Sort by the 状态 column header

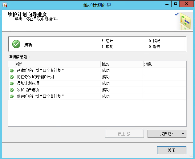(x=122, y=64)
